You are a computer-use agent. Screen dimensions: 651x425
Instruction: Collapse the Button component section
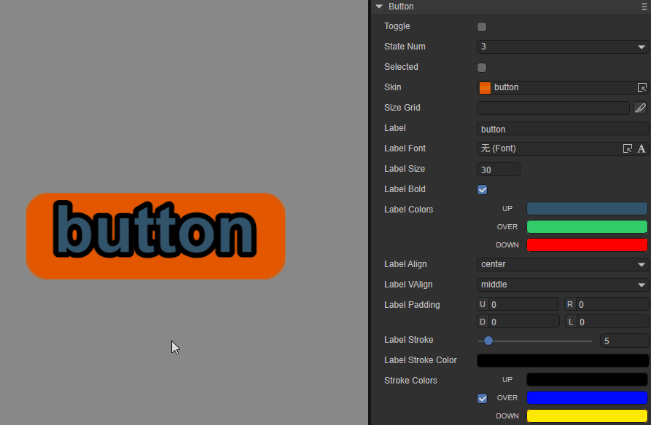[378, 7]
